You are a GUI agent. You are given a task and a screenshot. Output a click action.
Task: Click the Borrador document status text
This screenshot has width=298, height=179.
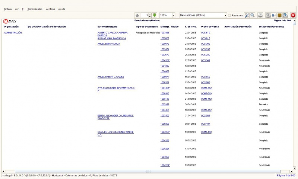[263, 105]
